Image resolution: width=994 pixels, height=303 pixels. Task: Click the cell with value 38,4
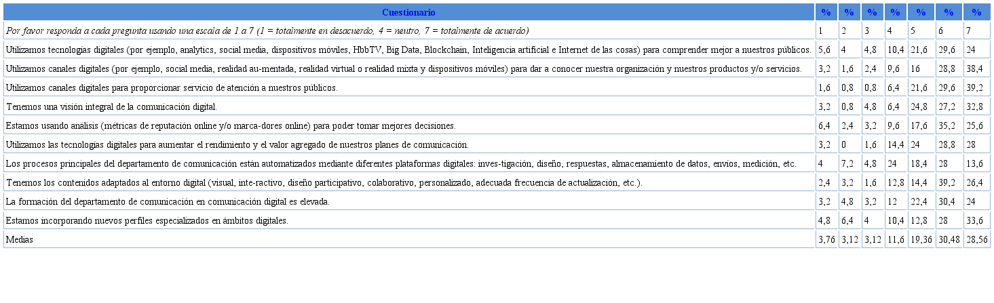point(976,68)
